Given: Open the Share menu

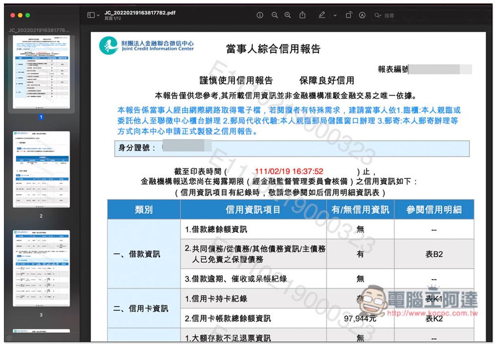Looking at the screenshot, I should (x=303, y=15).
